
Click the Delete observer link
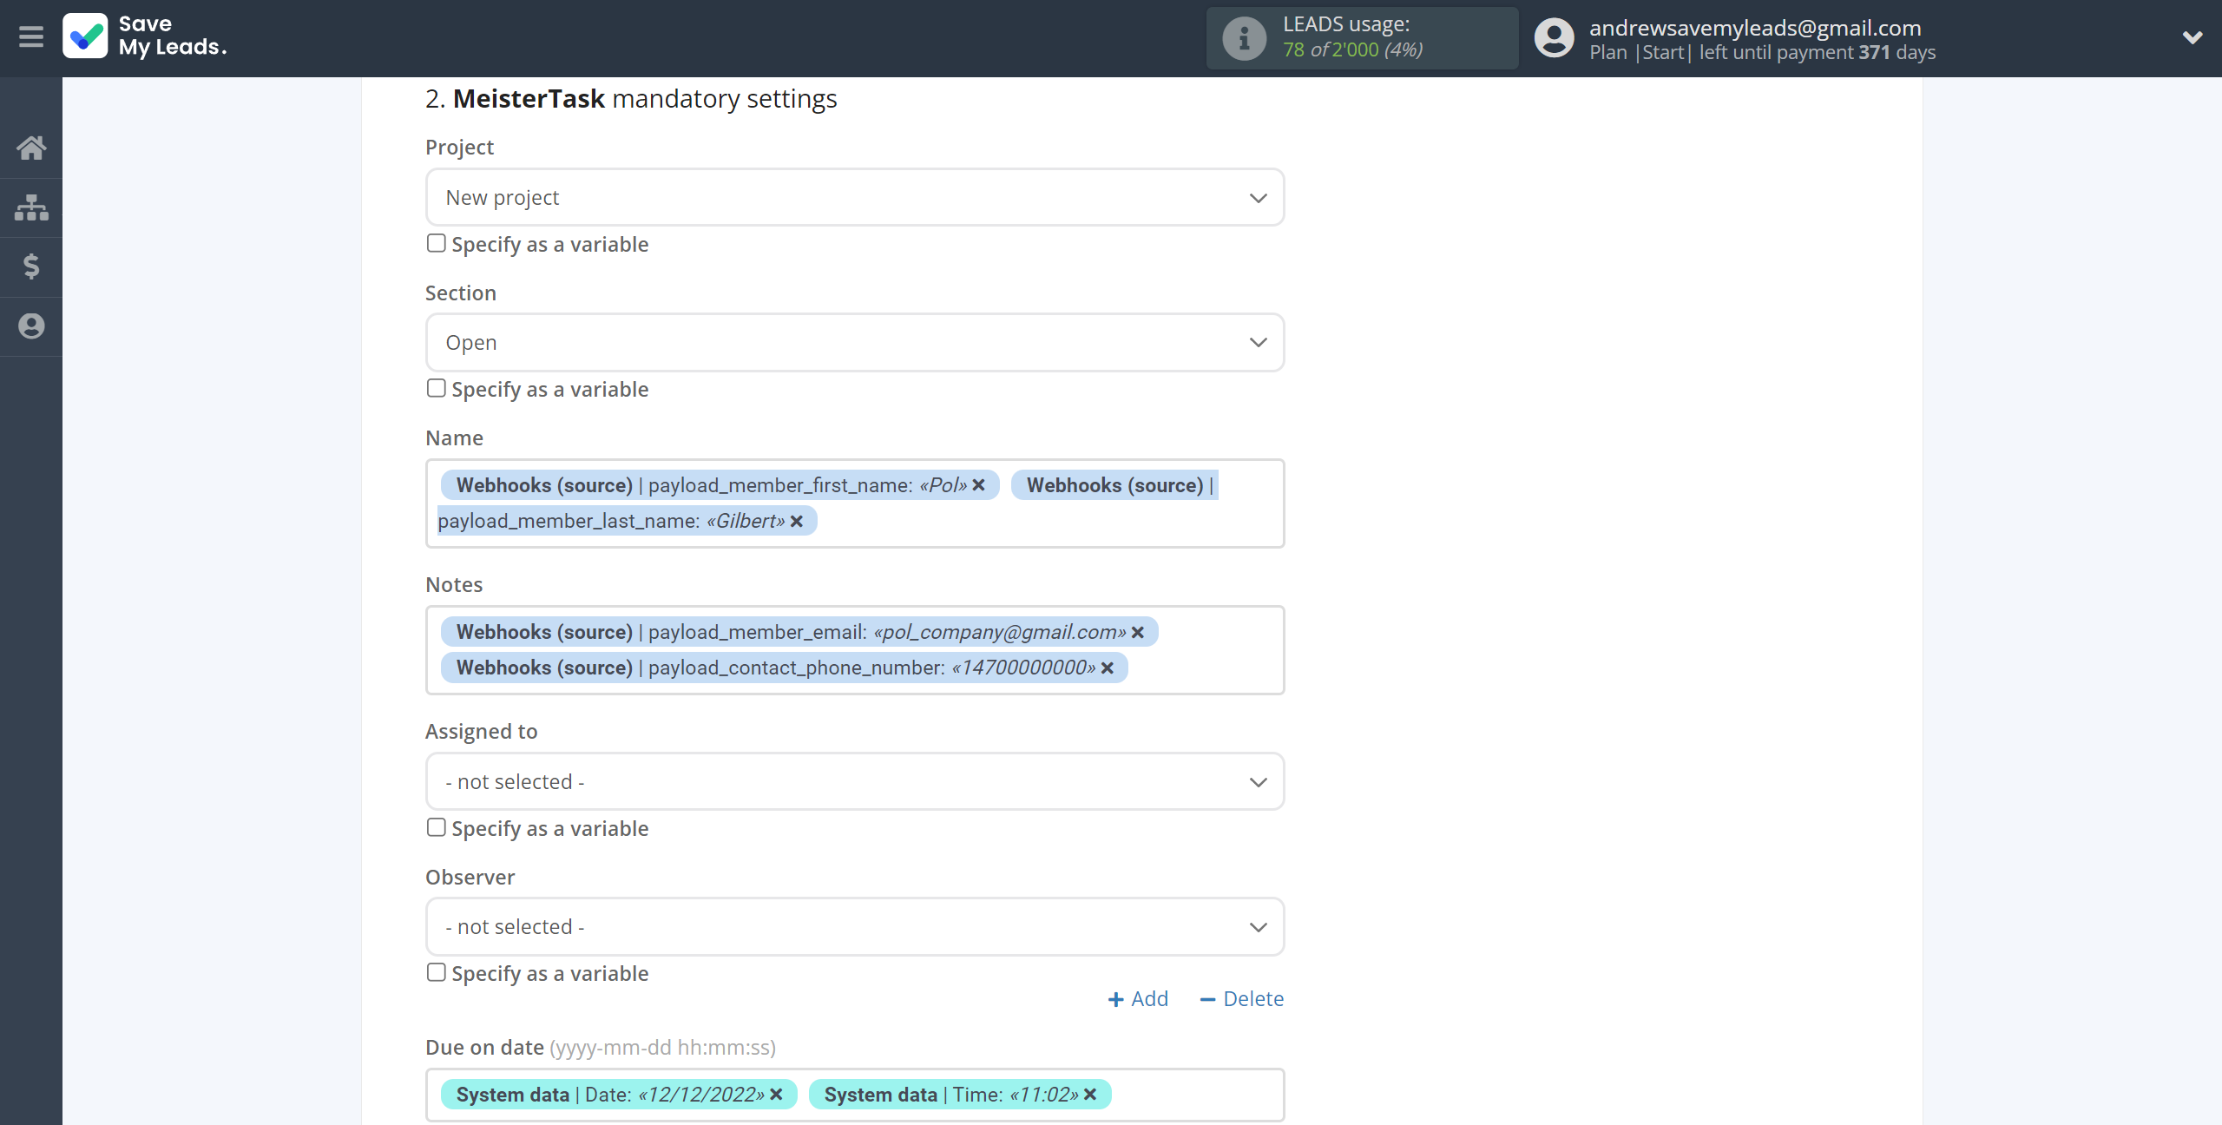click(x=1242, y=999)
